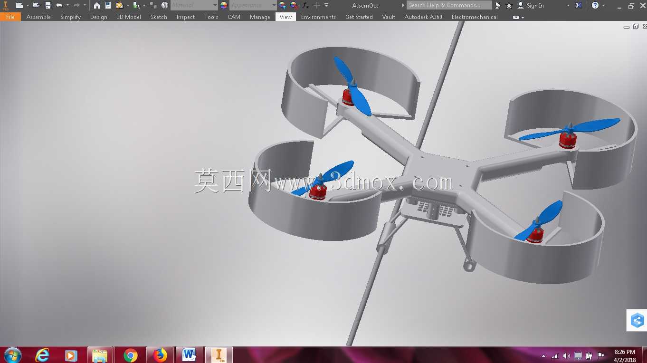Click the Select priority icon

[136, 5]
